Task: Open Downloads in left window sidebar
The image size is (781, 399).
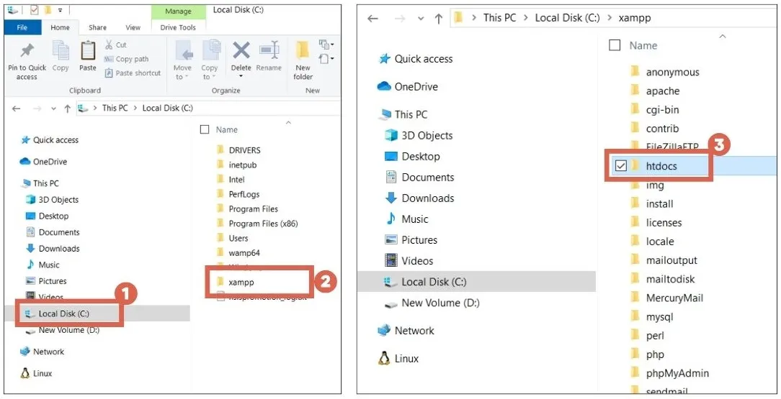Action: tap(53, 249)
